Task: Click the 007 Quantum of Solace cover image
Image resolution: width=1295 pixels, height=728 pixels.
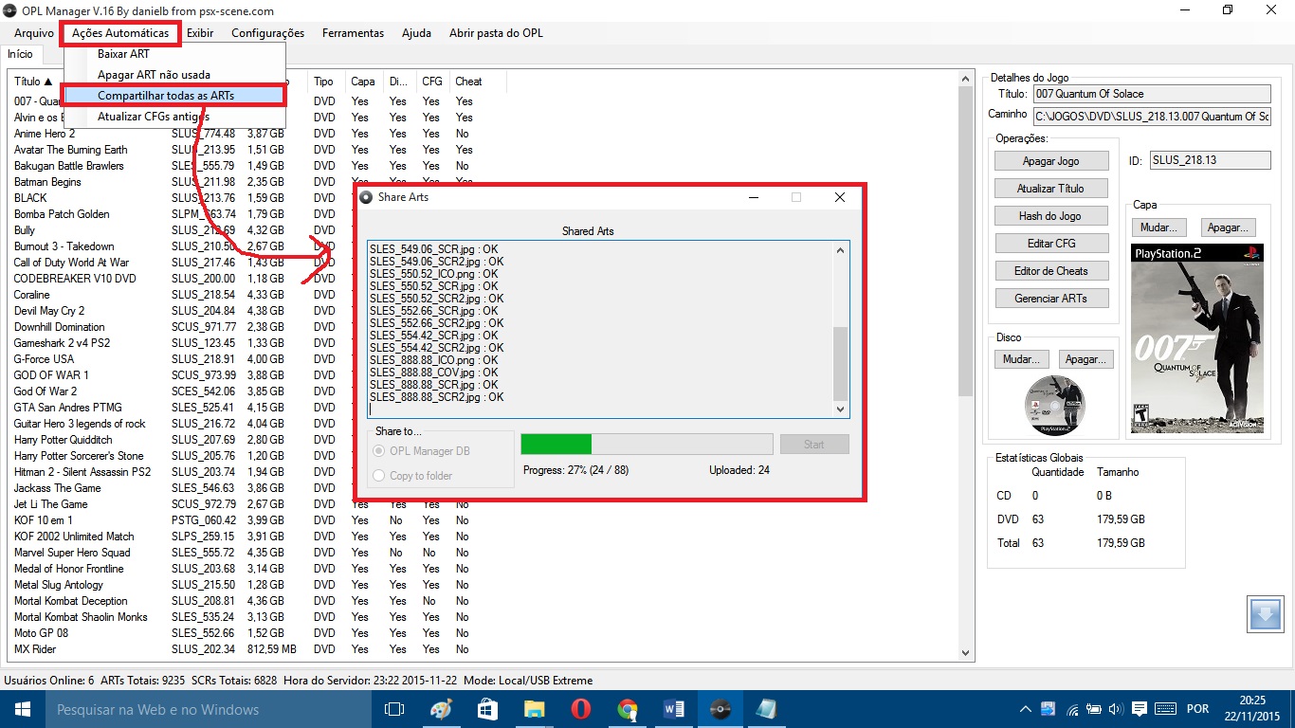Action: (1196, 339)
